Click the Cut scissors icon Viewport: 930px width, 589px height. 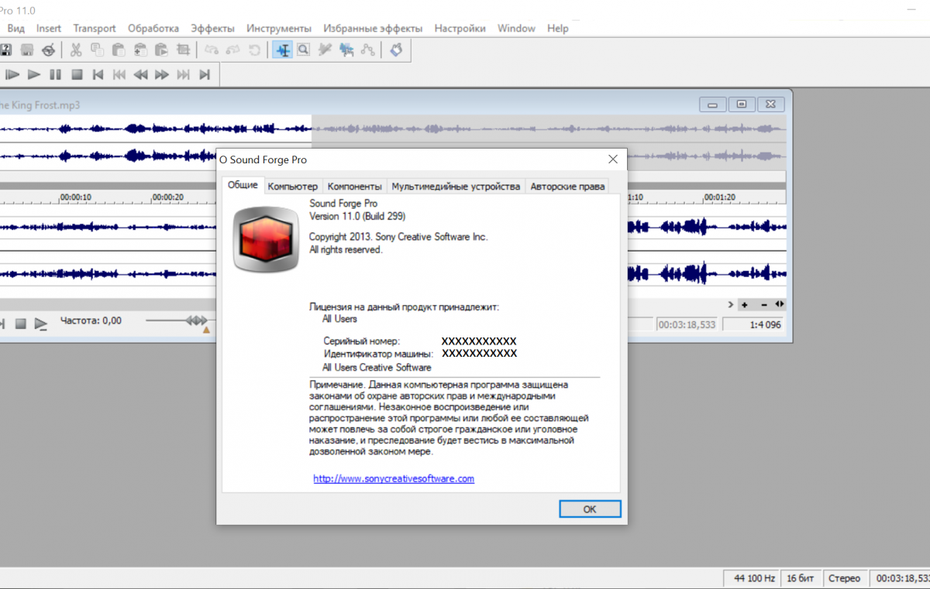[76, 50]
